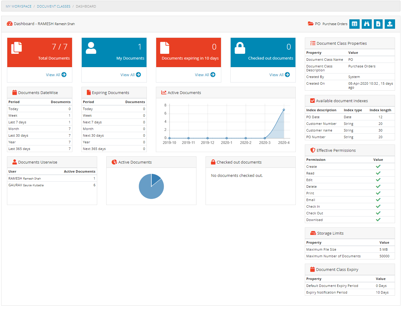Open the bulk upload icon
The height and width of the screenshot is (309, 402).
click(x=390, y=24)
